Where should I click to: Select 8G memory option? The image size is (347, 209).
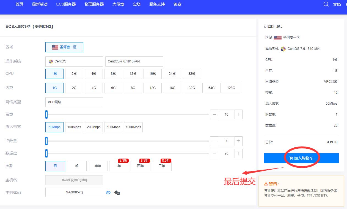click(133, 88)
